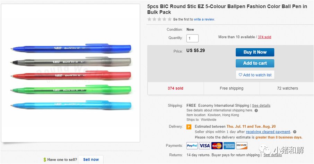The width and height of the screenshot is (314, 164).
Task: Add the pens to watch list
Action: [x=255, y=75]
